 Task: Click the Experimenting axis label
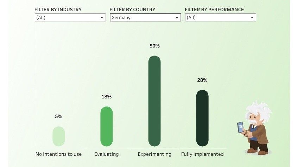(x=154, y=154)
